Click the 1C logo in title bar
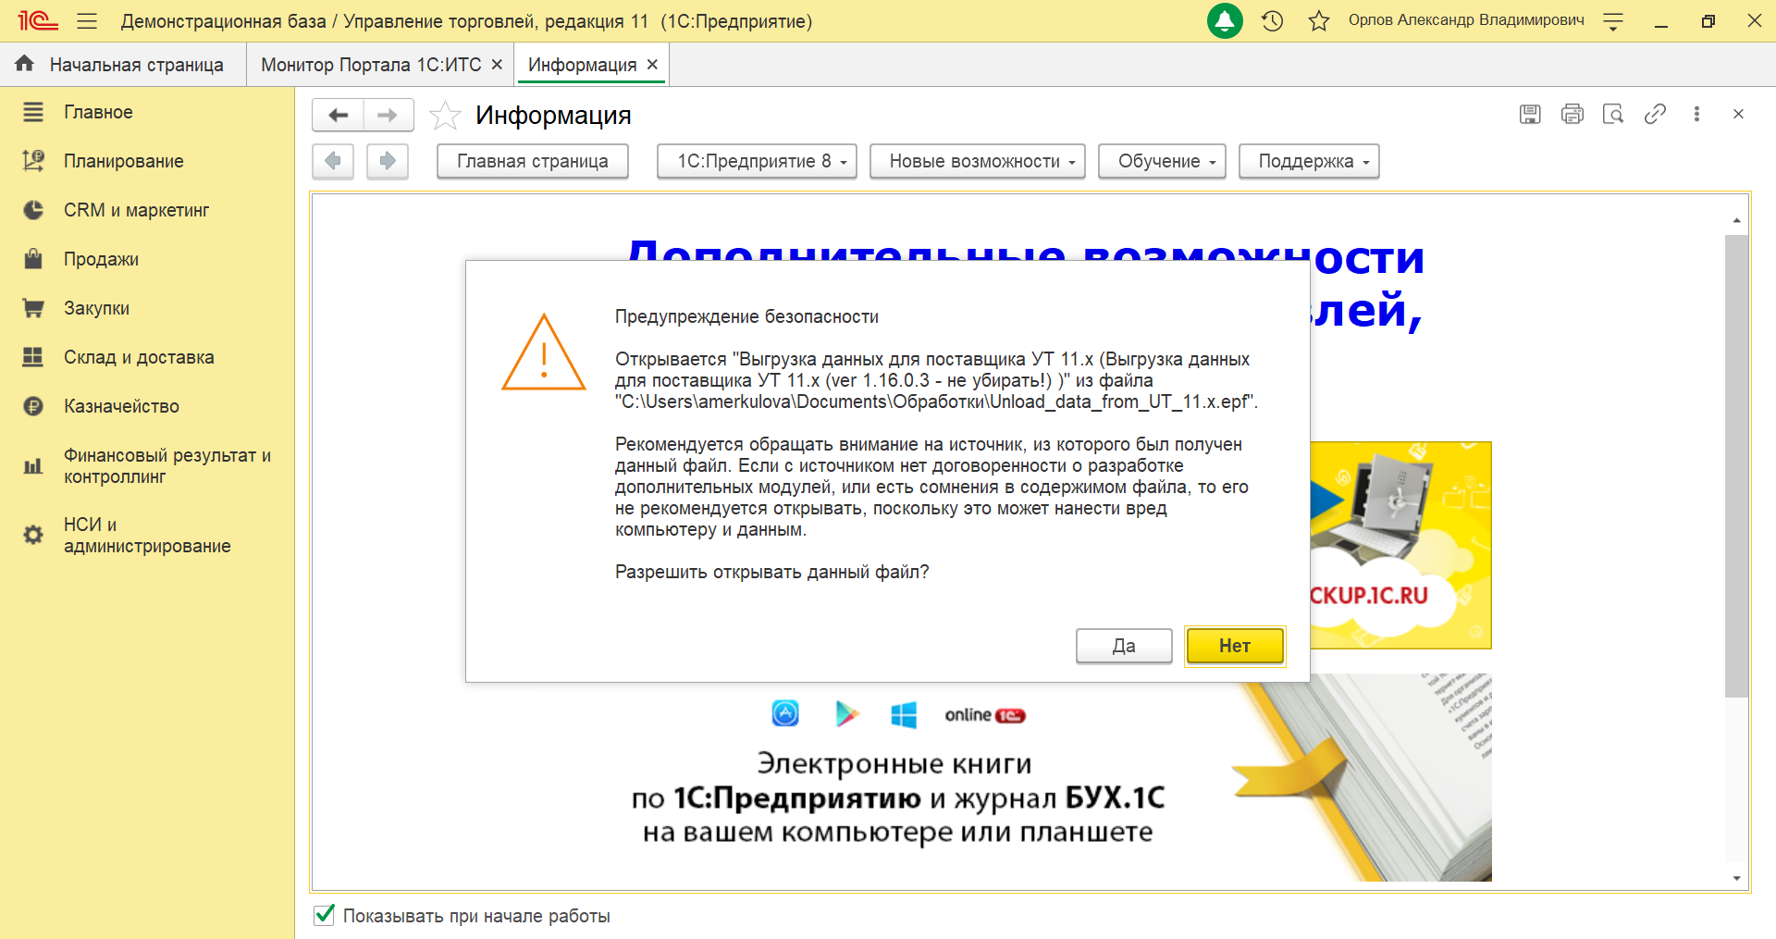The width and height of the screenshot is (1776, 939). [x=37, y=20]
